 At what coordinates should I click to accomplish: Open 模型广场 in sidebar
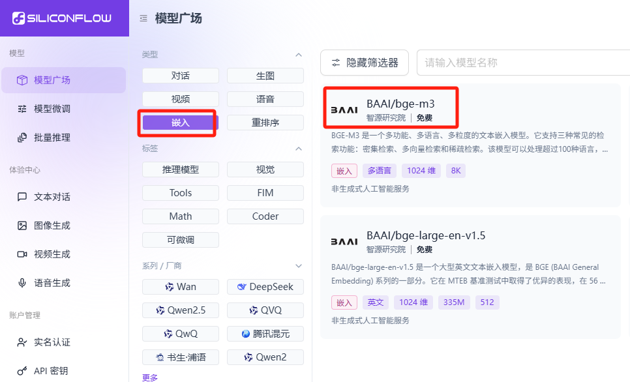tap(63, 80)
